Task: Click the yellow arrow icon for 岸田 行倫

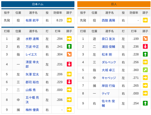Action: 145,85
